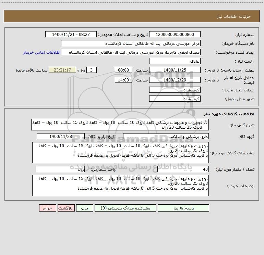Click the goods specifications 'مشخصات کالای مورد نیاز' textarea
Viewport: 264px width, 255px height.
[120, 153]
